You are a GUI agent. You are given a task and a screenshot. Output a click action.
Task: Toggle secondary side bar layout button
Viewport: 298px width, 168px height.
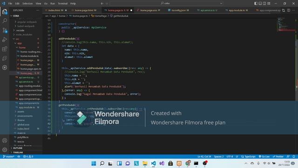264,3
